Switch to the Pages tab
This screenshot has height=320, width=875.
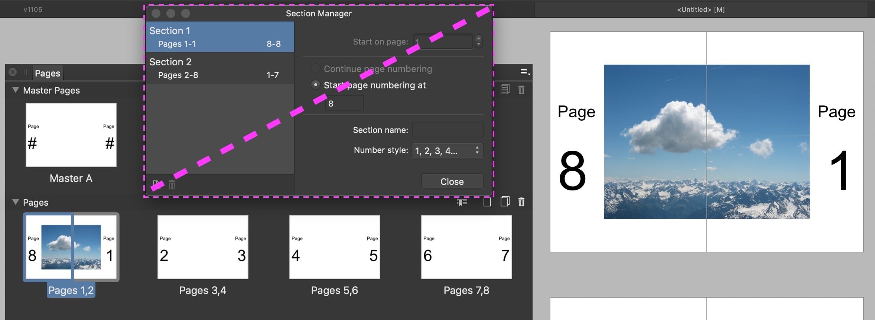pyautogui.click(x=48, y=73)
